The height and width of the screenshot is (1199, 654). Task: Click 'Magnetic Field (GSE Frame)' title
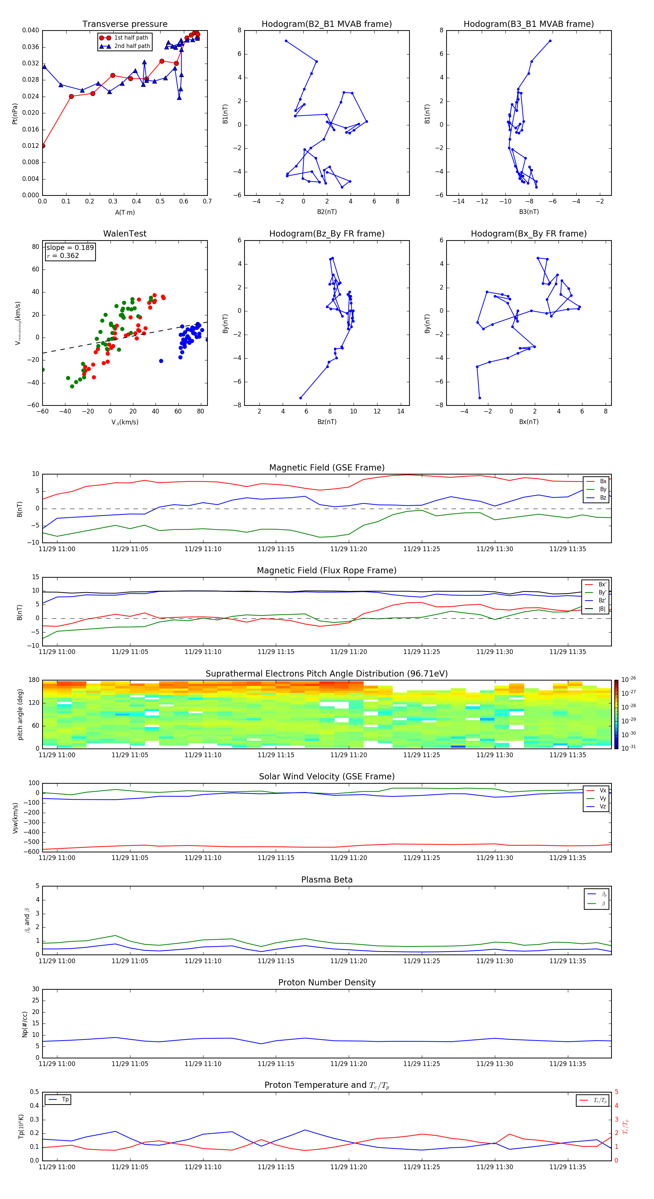[x=327, y=468]
